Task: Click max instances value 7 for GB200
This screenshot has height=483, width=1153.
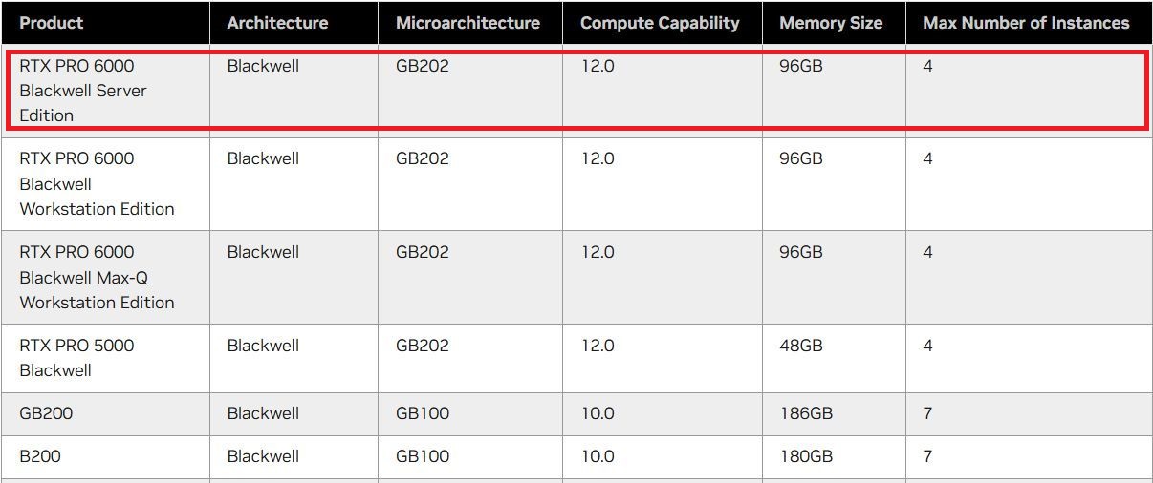Action: [927, 413]
